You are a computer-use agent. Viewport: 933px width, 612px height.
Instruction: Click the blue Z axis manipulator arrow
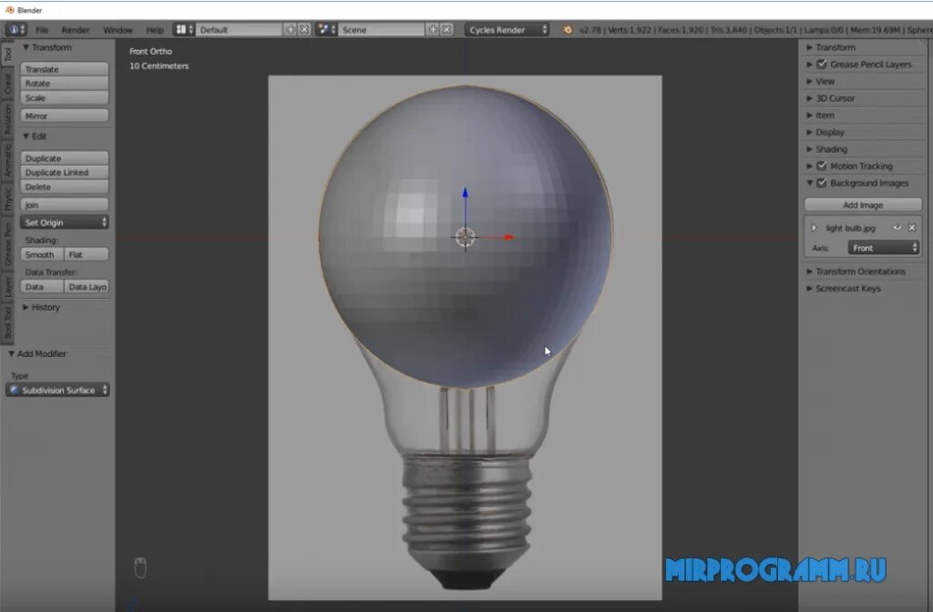click(x=466, y=194)
